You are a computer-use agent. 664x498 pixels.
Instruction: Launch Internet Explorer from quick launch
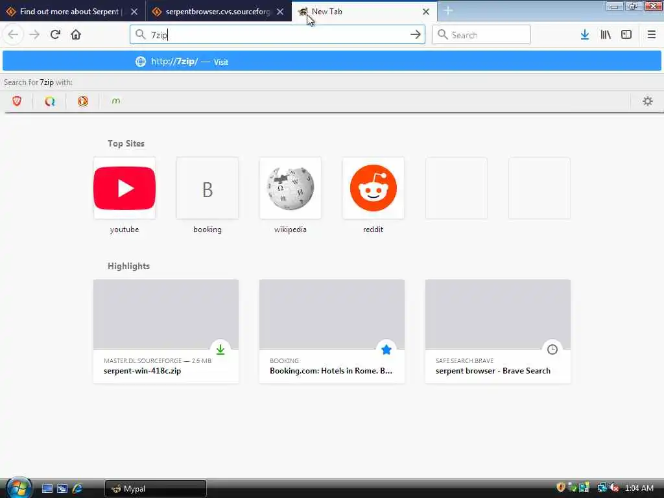pos(78,488)
